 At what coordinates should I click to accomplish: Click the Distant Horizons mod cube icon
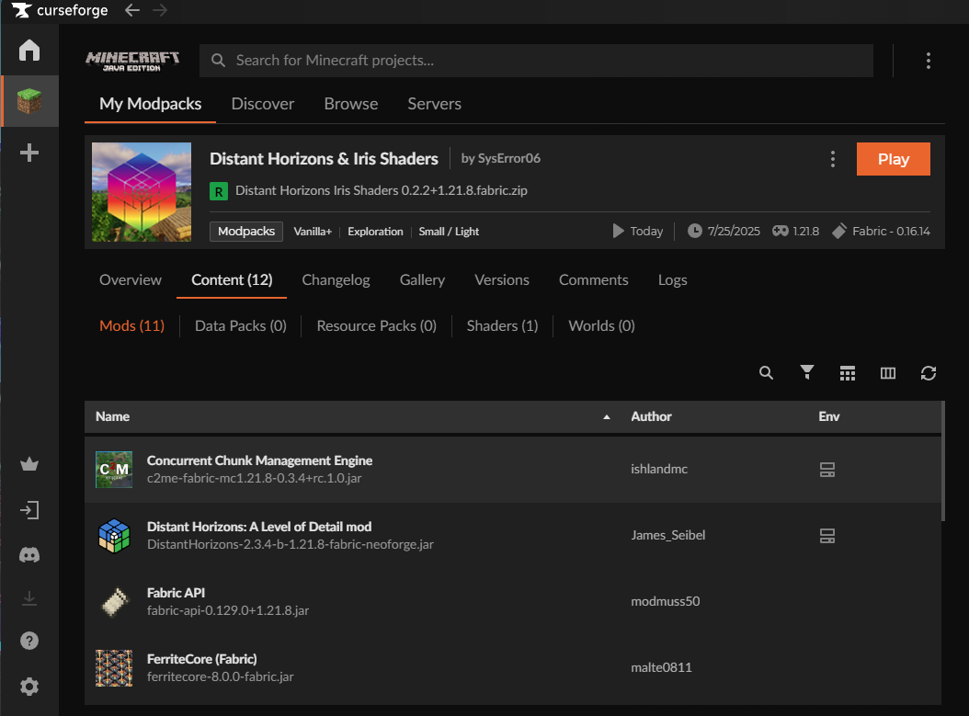[114, 536]
